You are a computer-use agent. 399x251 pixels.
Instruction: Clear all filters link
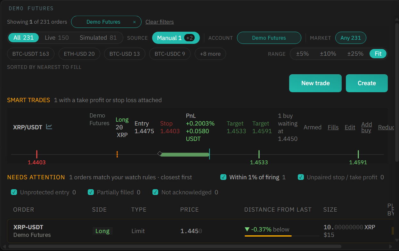[x=159, y=22]
